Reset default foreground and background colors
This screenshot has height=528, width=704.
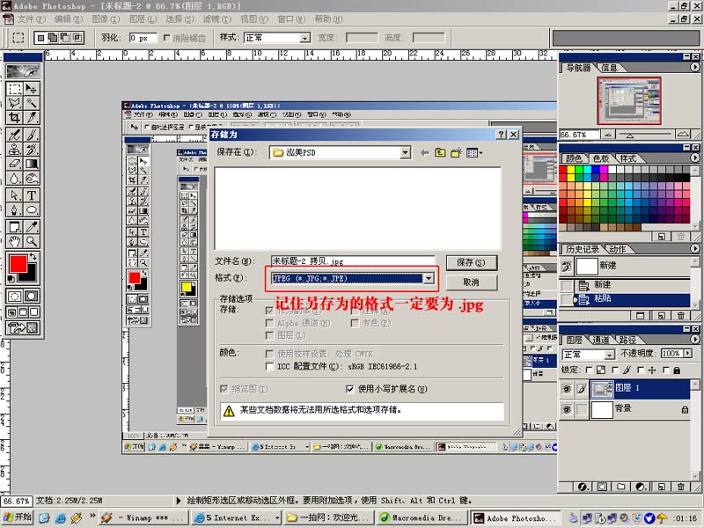(11, 279)
